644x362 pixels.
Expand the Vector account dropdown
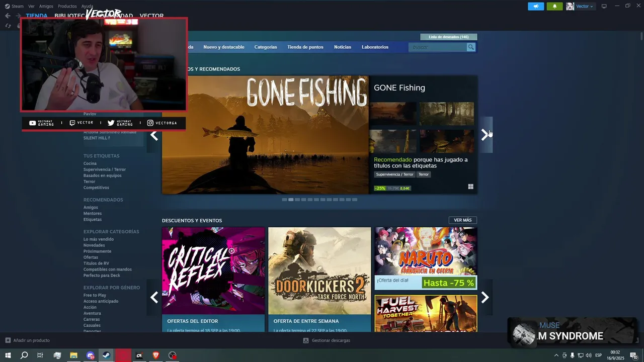[585, 6]
